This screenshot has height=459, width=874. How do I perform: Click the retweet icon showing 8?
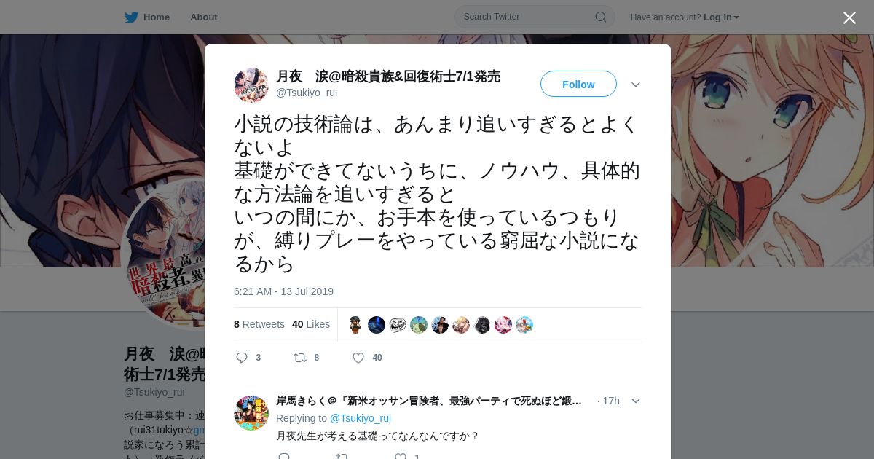pos(299,358)
